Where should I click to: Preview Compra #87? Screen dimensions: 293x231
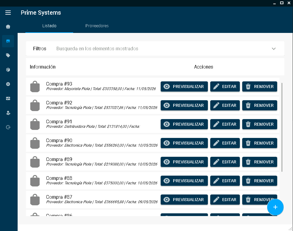184,200
